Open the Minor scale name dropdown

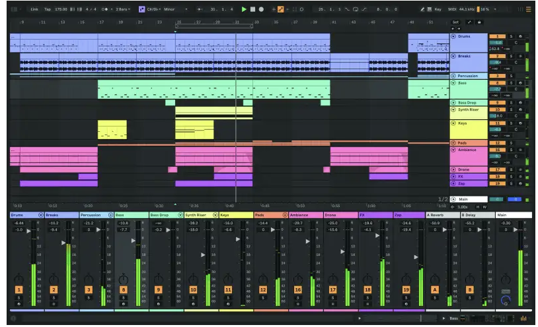coord(175,9)
